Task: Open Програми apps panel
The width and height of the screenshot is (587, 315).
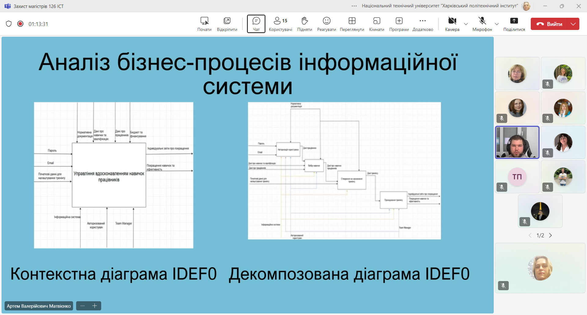Action: pyautogui.click(x=399, y=24)
